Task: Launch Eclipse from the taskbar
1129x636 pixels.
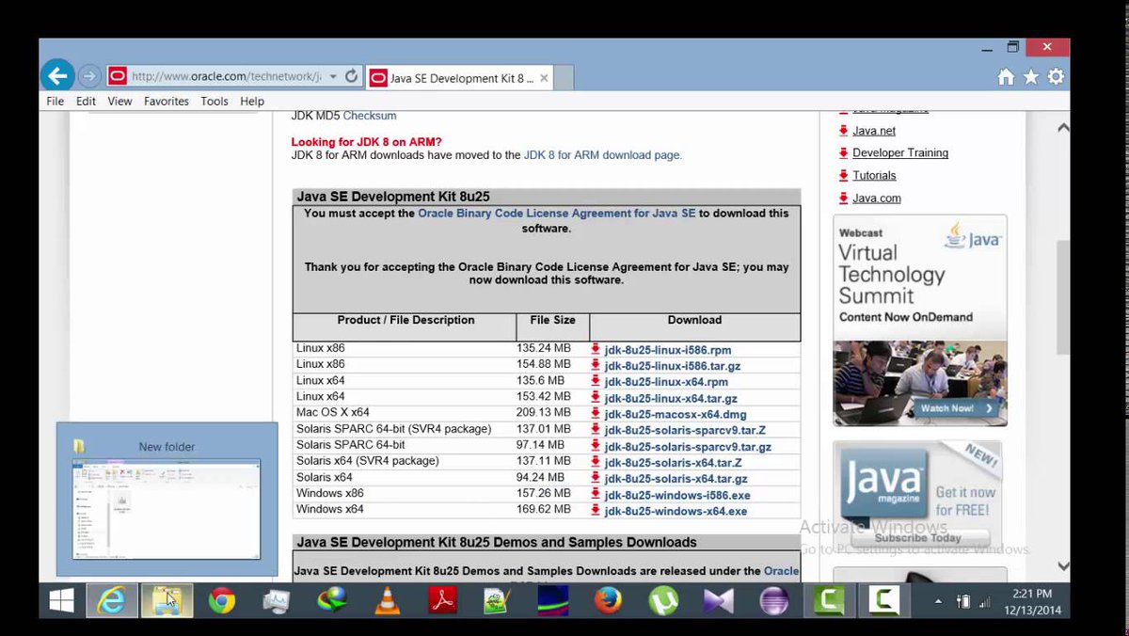Action: 774,600
